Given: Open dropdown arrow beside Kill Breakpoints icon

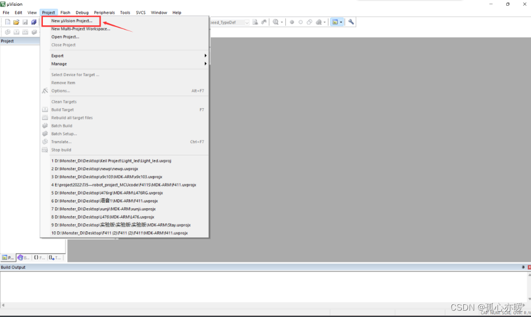Looking at the screenshot, I should (x=325, y=22).
